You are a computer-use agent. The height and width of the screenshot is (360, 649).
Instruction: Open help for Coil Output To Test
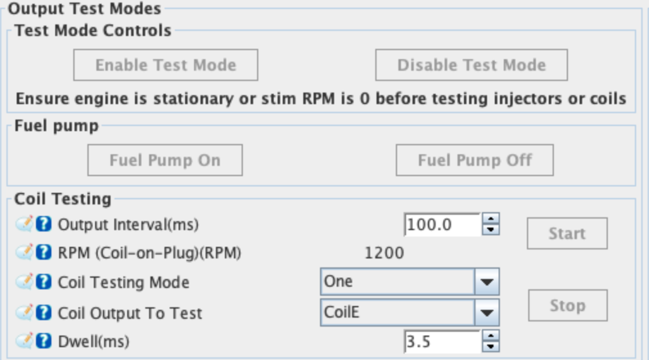click(x=44, y=312)
